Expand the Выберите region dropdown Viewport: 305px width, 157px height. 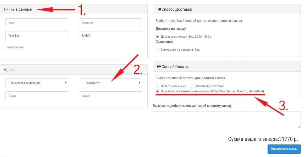click(x=110, y=83)
